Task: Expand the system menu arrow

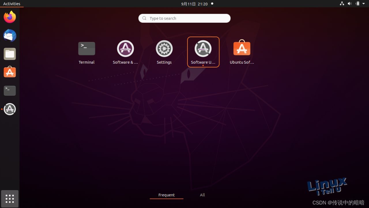Action: pyautogui.click(x=364, y=4)
